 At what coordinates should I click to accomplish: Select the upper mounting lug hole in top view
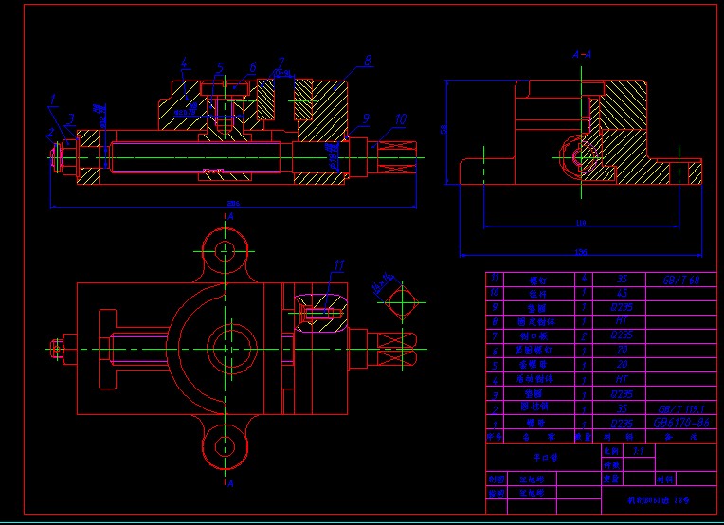pyautogui.click(x=225, y=251)
